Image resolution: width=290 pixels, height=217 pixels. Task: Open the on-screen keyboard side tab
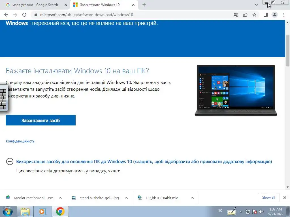(x=4, y=98)
